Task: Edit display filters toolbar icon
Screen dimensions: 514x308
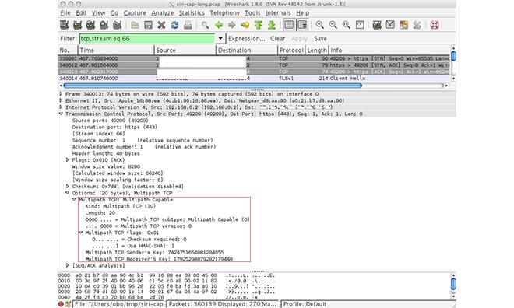Action: [390, 25]
